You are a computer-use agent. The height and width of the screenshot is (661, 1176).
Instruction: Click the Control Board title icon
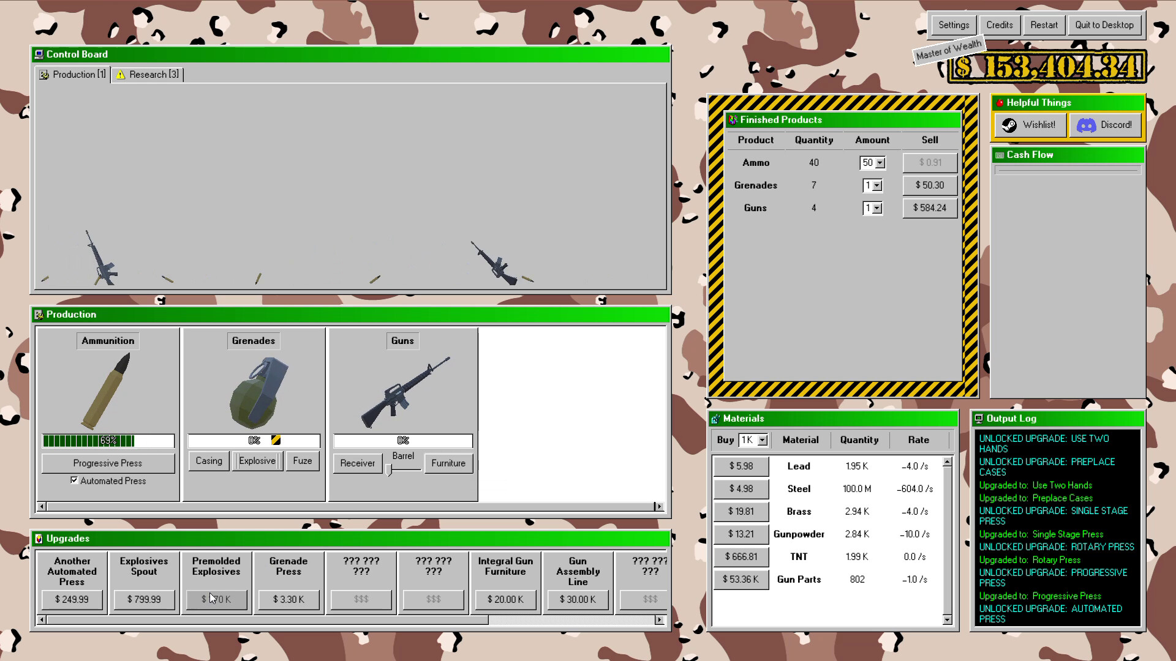[x=39, y=54]
